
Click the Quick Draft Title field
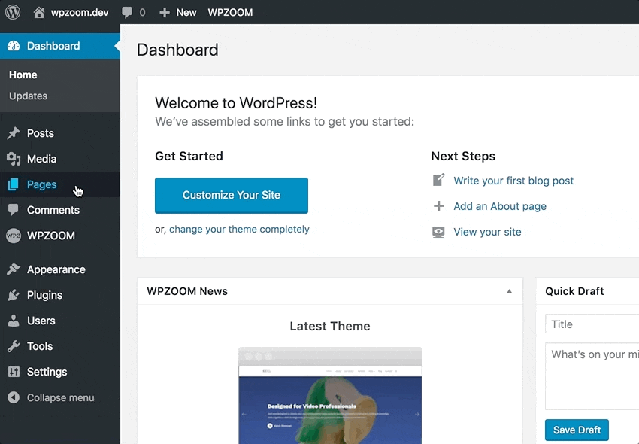point(592,324)
